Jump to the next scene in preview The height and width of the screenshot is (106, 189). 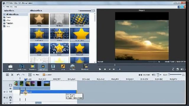click(x=119, y=69)
